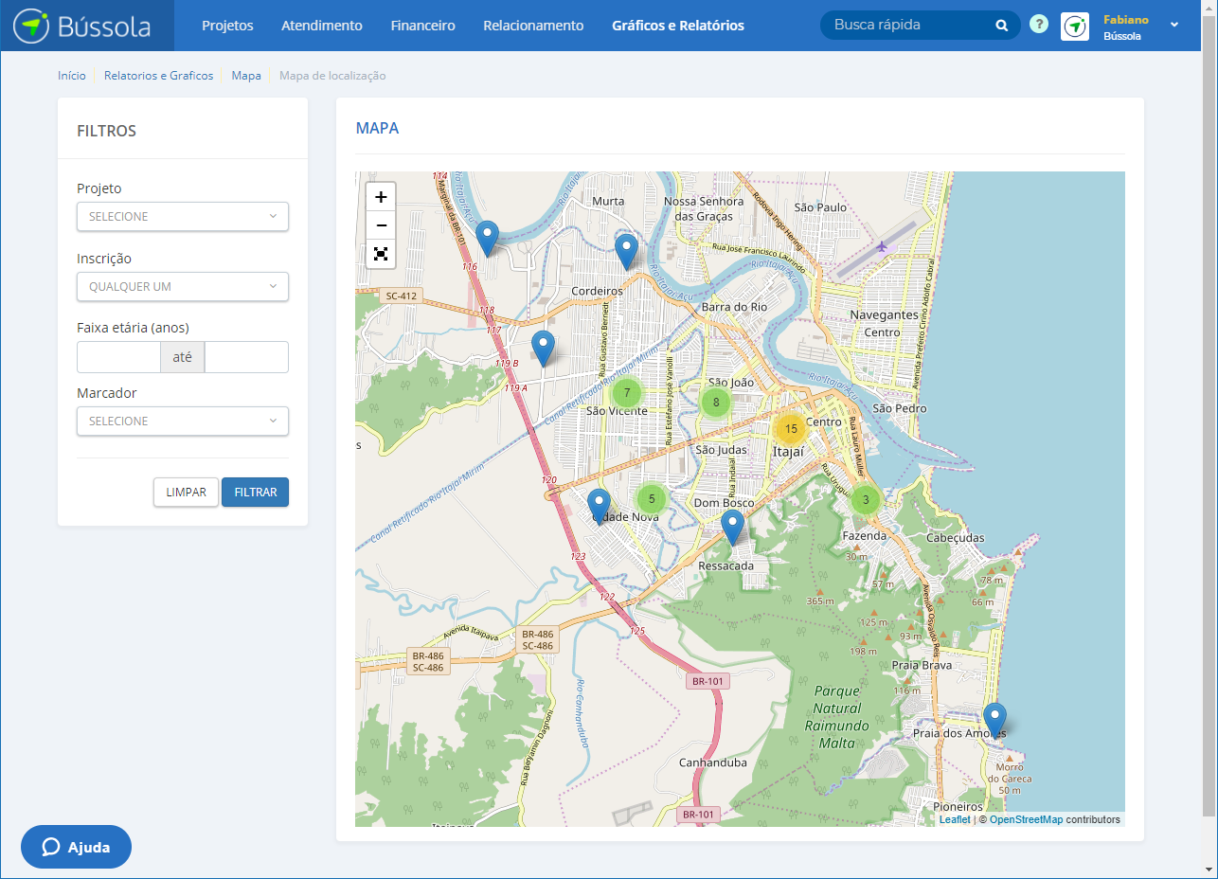This screenshot has height=879, width=1218.
Task: Click the yellow cluster marker showing 15
Action: [790, 429]
